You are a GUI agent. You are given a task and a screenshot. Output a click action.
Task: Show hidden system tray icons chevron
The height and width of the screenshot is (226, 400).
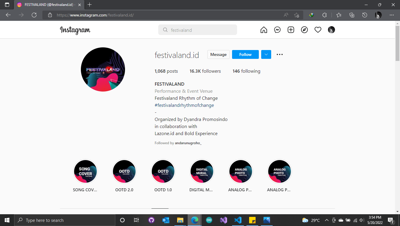point(326,220)
